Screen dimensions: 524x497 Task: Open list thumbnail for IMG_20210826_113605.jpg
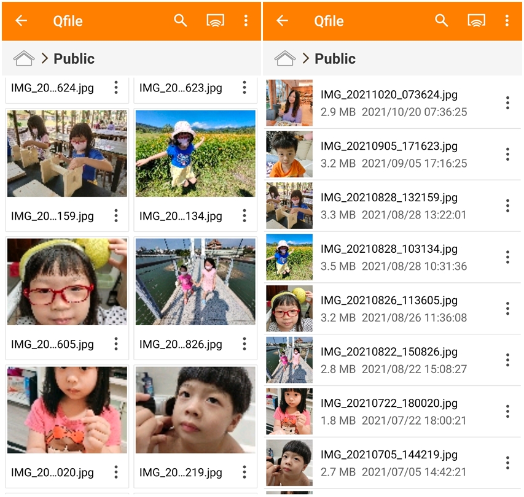tap(289, 309)
